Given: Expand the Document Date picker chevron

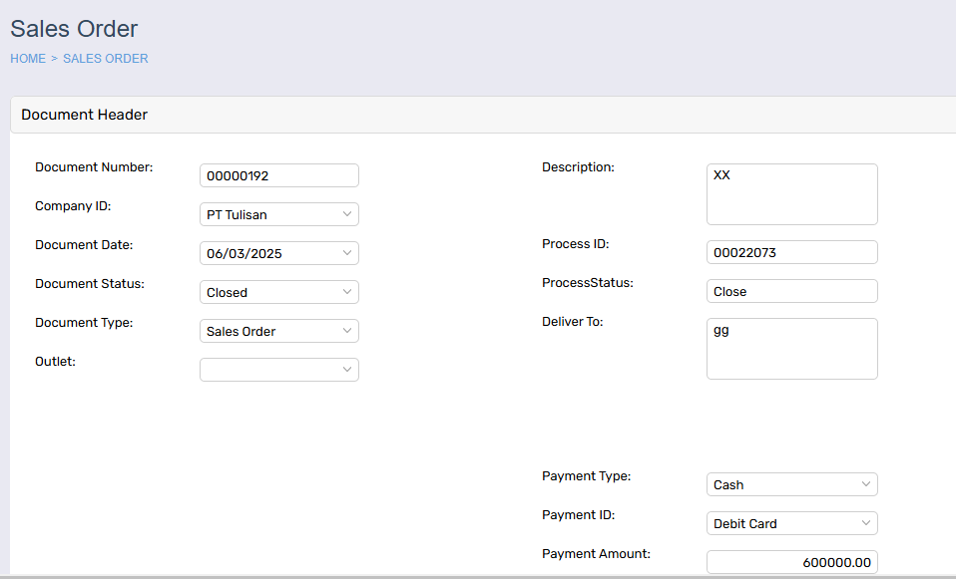Looking at the screenshot, I should coord(347,253).
